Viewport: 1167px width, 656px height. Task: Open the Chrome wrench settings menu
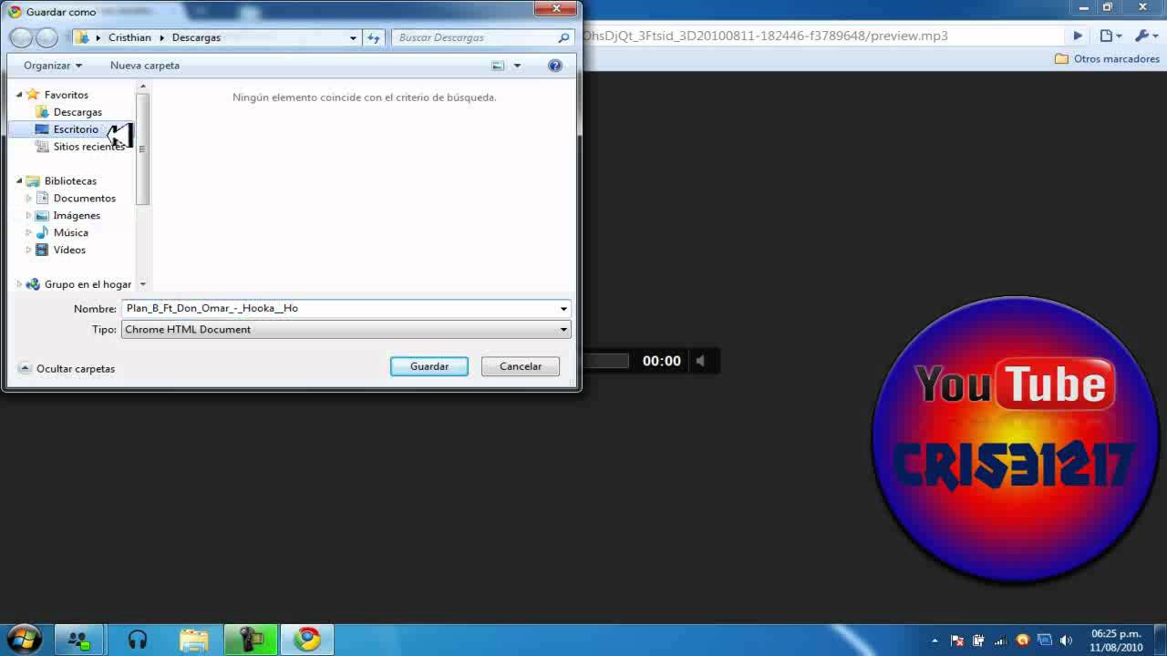1145,36
